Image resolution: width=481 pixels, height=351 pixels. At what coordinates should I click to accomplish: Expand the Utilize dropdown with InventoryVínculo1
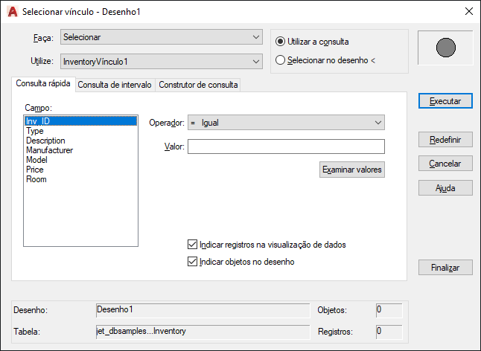[x=162, y=62]
